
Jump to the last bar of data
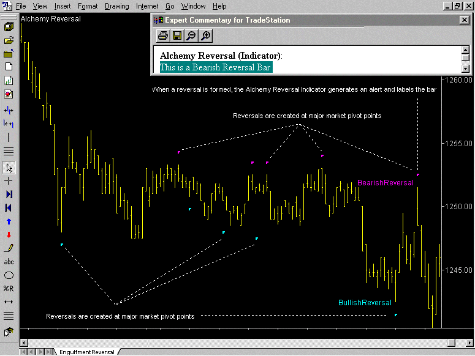click(x=9, y=195)
